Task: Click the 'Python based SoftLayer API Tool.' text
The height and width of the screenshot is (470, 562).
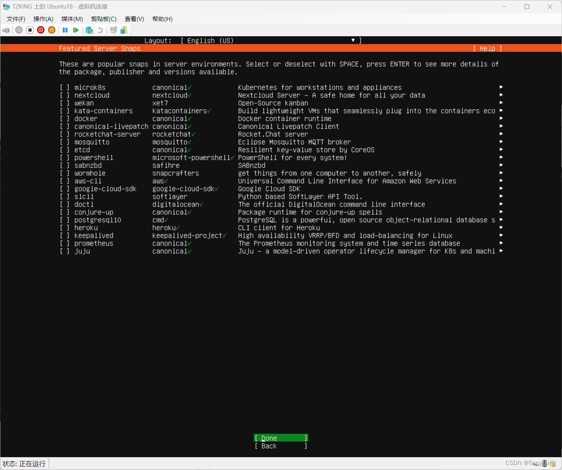Action: [x=300, y=197]
